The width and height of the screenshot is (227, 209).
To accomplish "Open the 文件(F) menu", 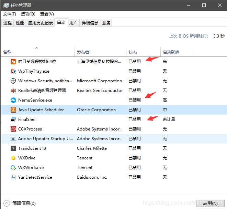I will click(x=10, y=14).
